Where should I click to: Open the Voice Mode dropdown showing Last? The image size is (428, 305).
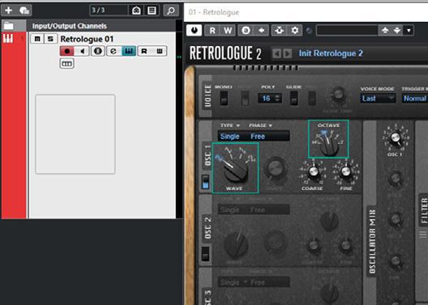pos(378,99)
